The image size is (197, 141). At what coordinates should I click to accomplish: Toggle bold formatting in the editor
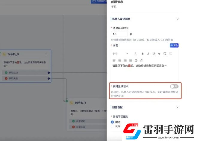[143, 54]
